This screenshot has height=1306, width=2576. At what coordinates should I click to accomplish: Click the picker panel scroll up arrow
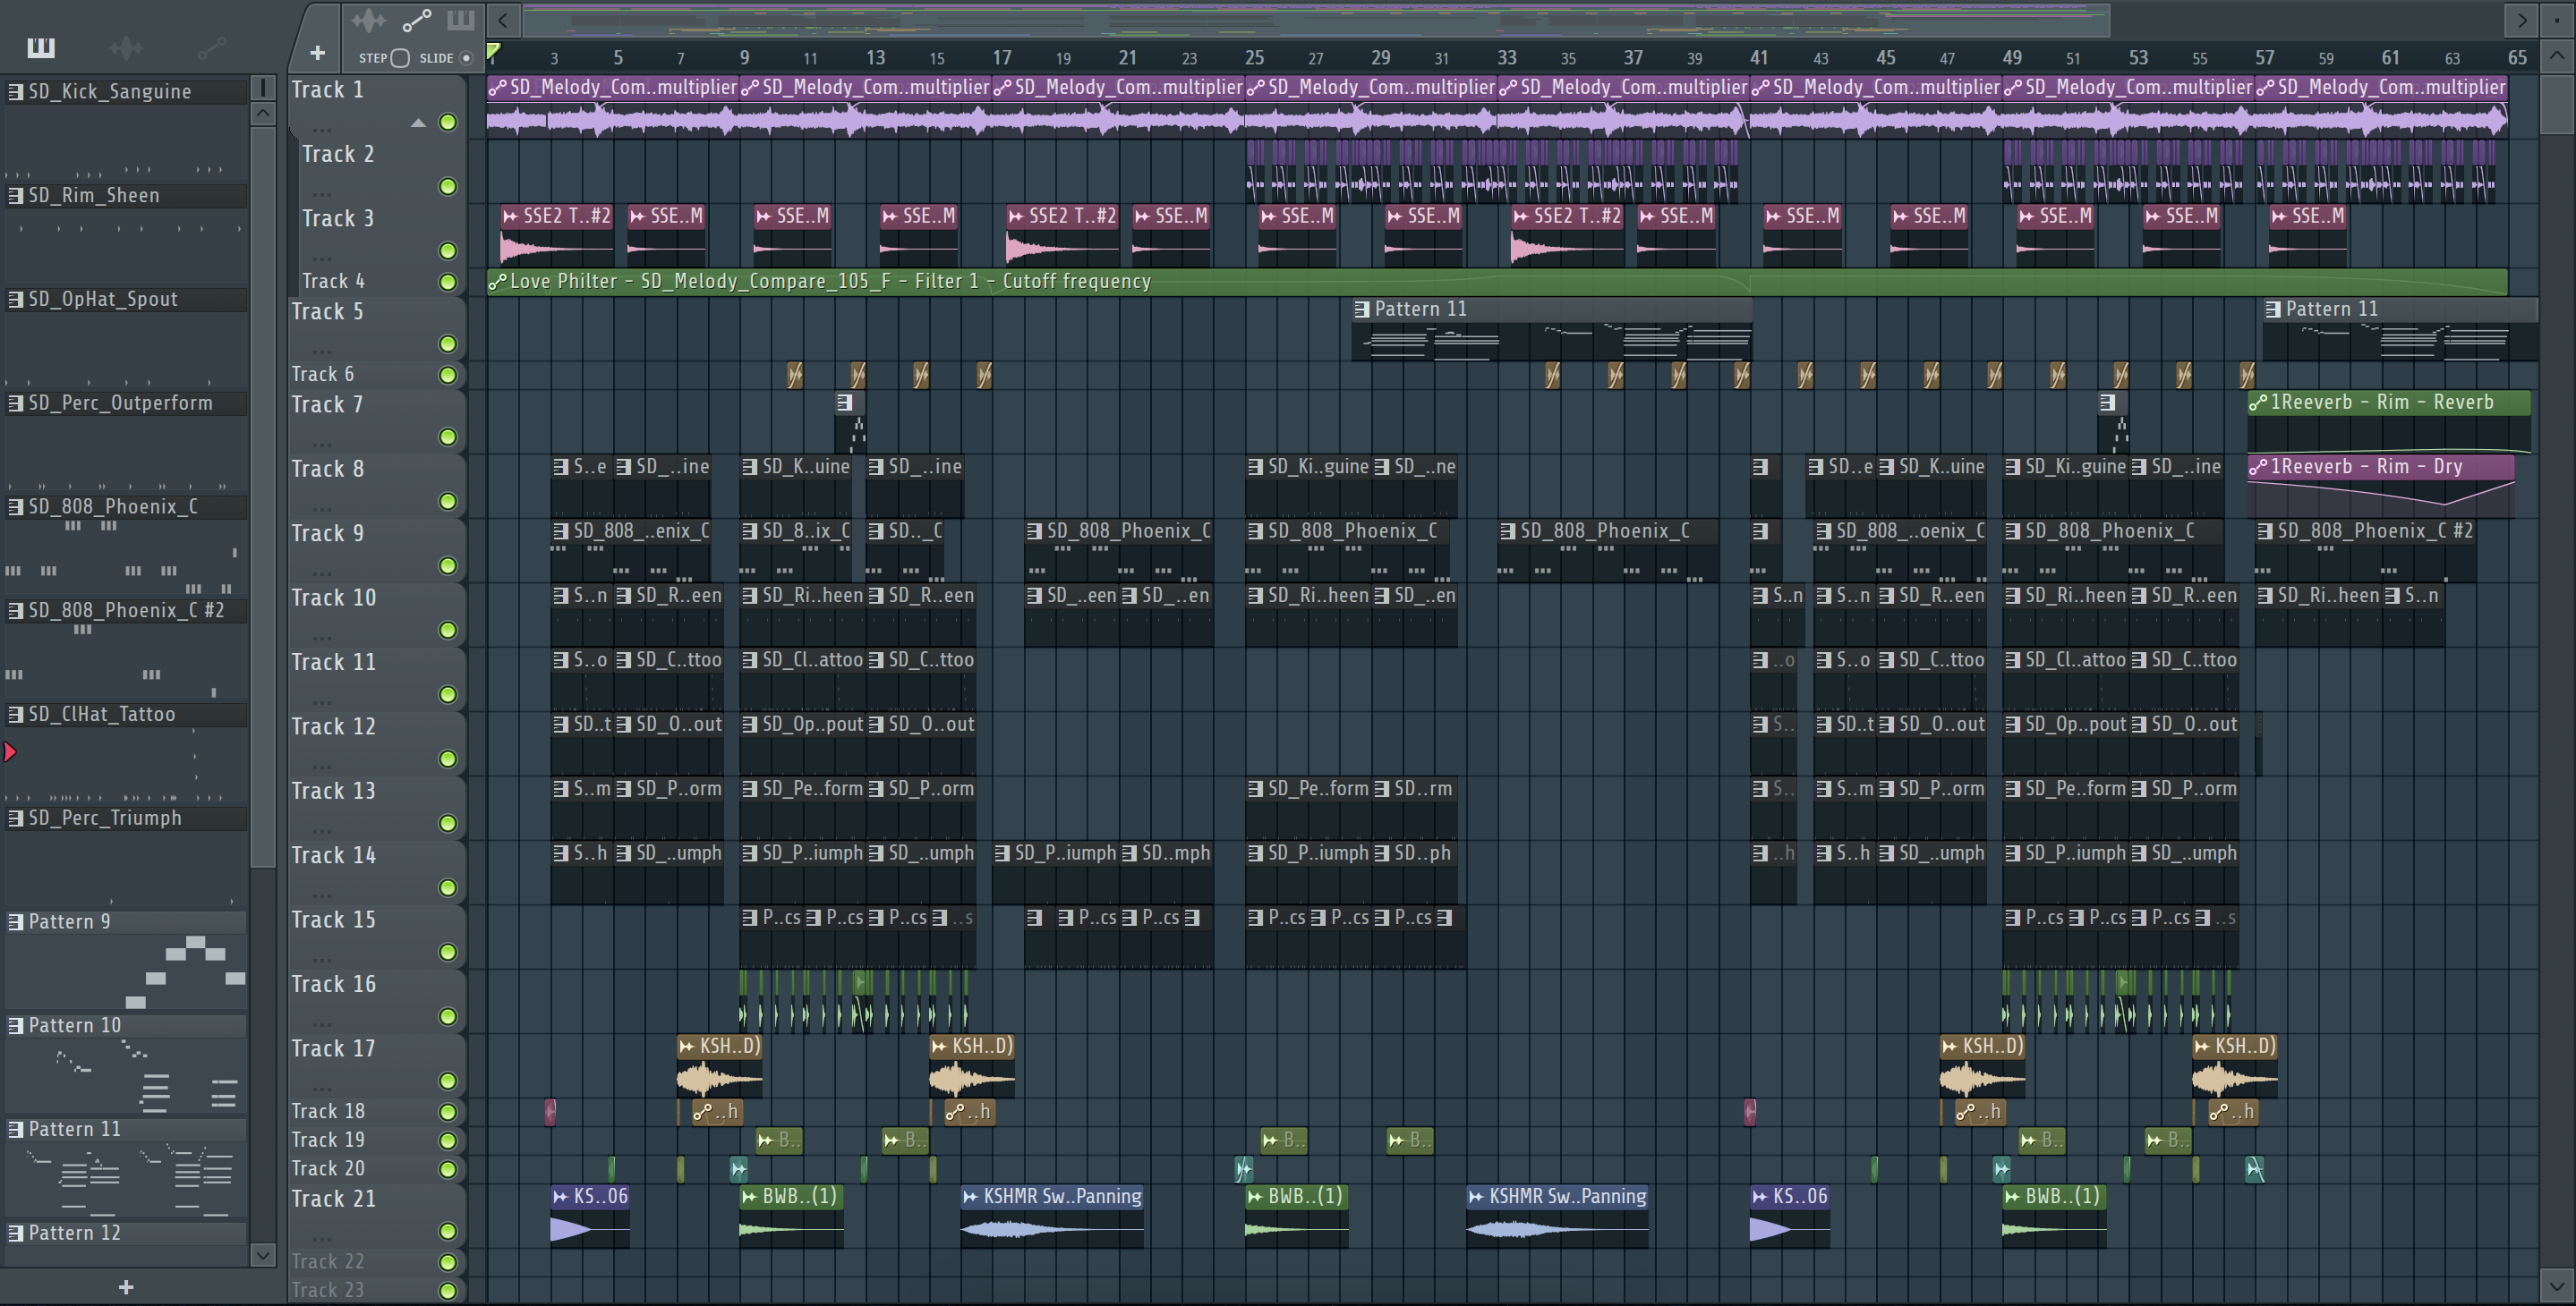click(263, 113)
